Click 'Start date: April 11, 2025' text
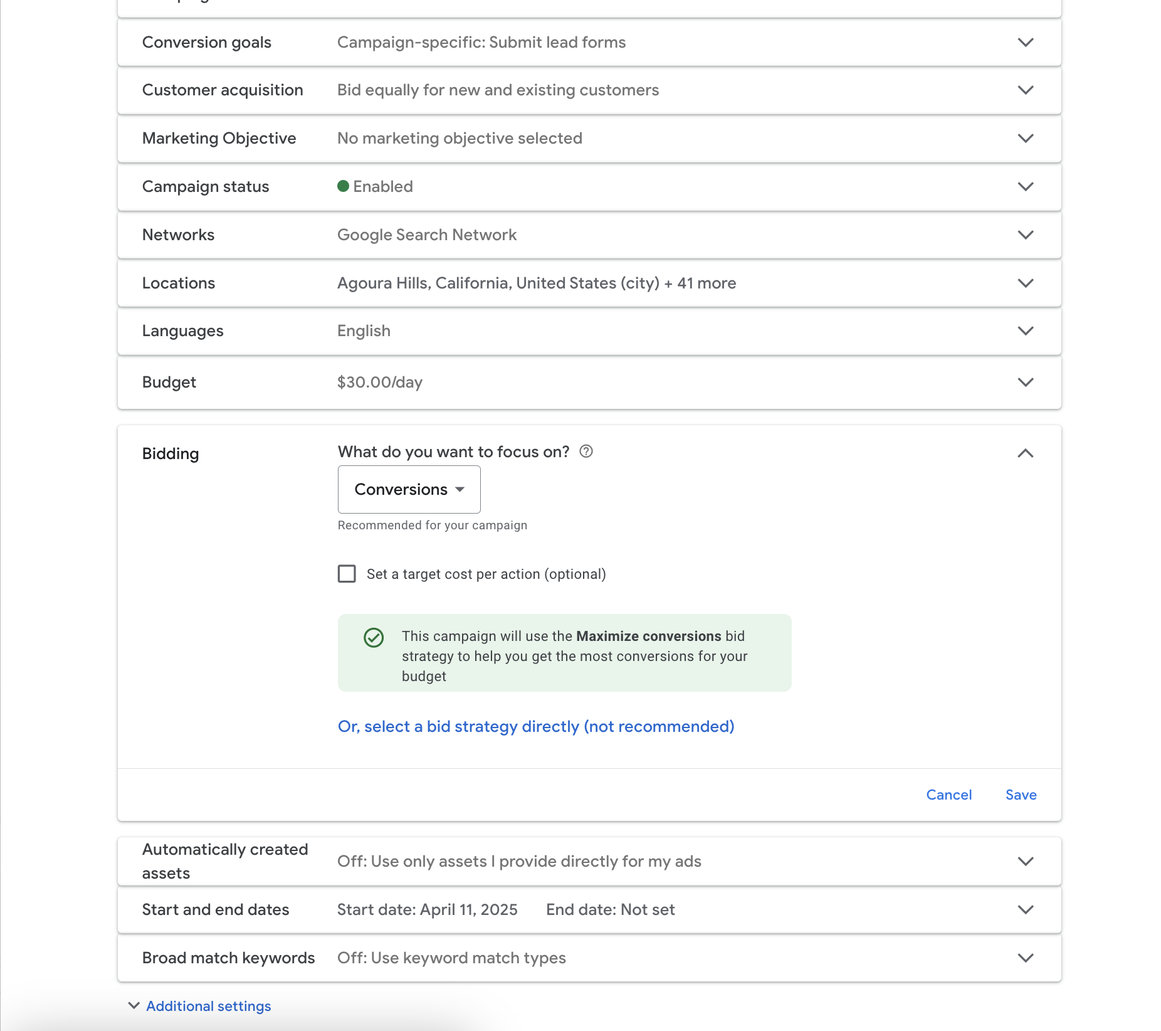Image resolution: width=1161 pixels, height=1031 pixels. click(x=428, y=909)
